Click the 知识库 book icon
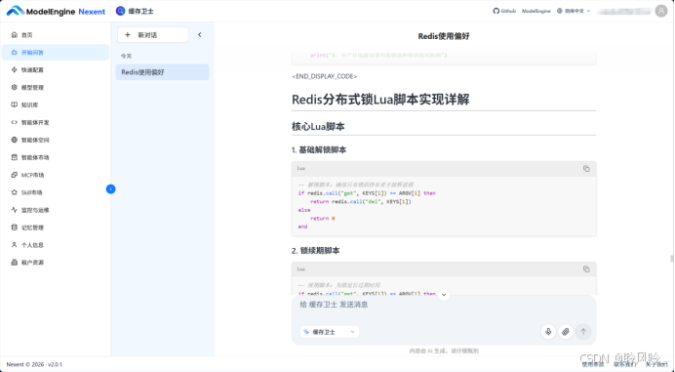This screenshot has height=372, width=675. [15, 104]
